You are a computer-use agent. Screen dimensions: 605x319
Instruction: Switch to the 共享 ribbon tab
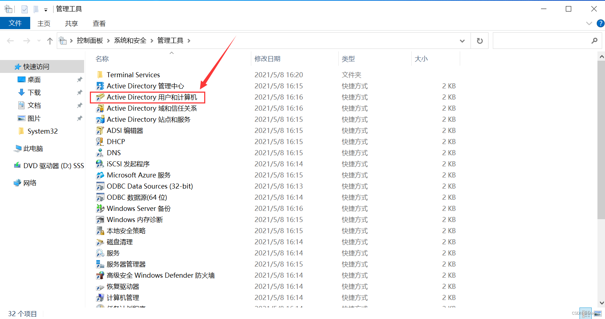coord(72,23)
